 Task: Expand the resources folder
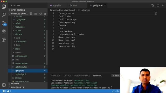(28, 27)
